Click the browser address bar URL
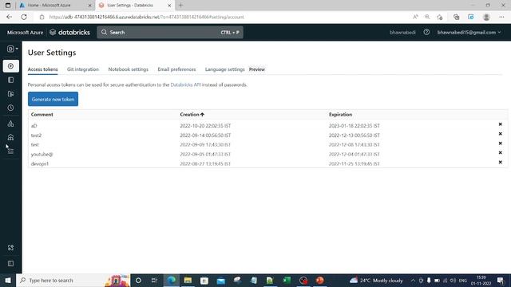 tap(147, 17)
